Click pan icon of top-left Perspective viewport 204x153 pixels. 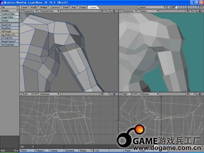(102, 11)
